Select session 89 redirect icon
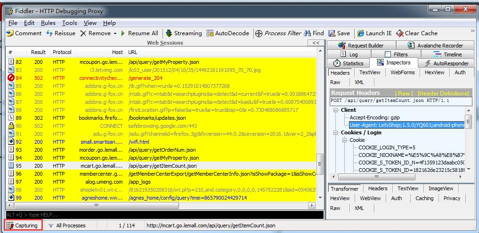Screen dimensions: 479x233 11,118
